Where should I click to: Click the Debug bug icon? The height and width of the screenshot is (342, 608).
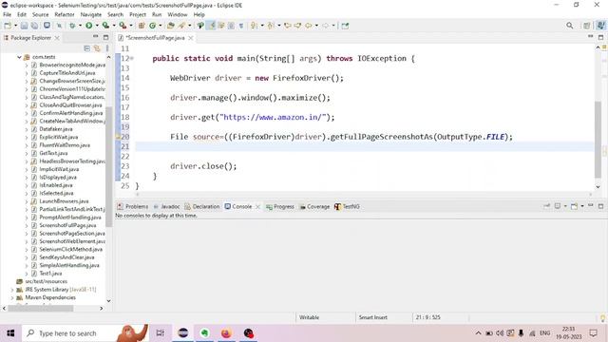[x=72, y=26]
